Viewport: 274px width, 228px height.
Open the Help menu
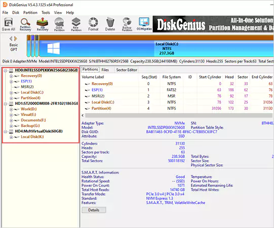[x=70, y=13]
